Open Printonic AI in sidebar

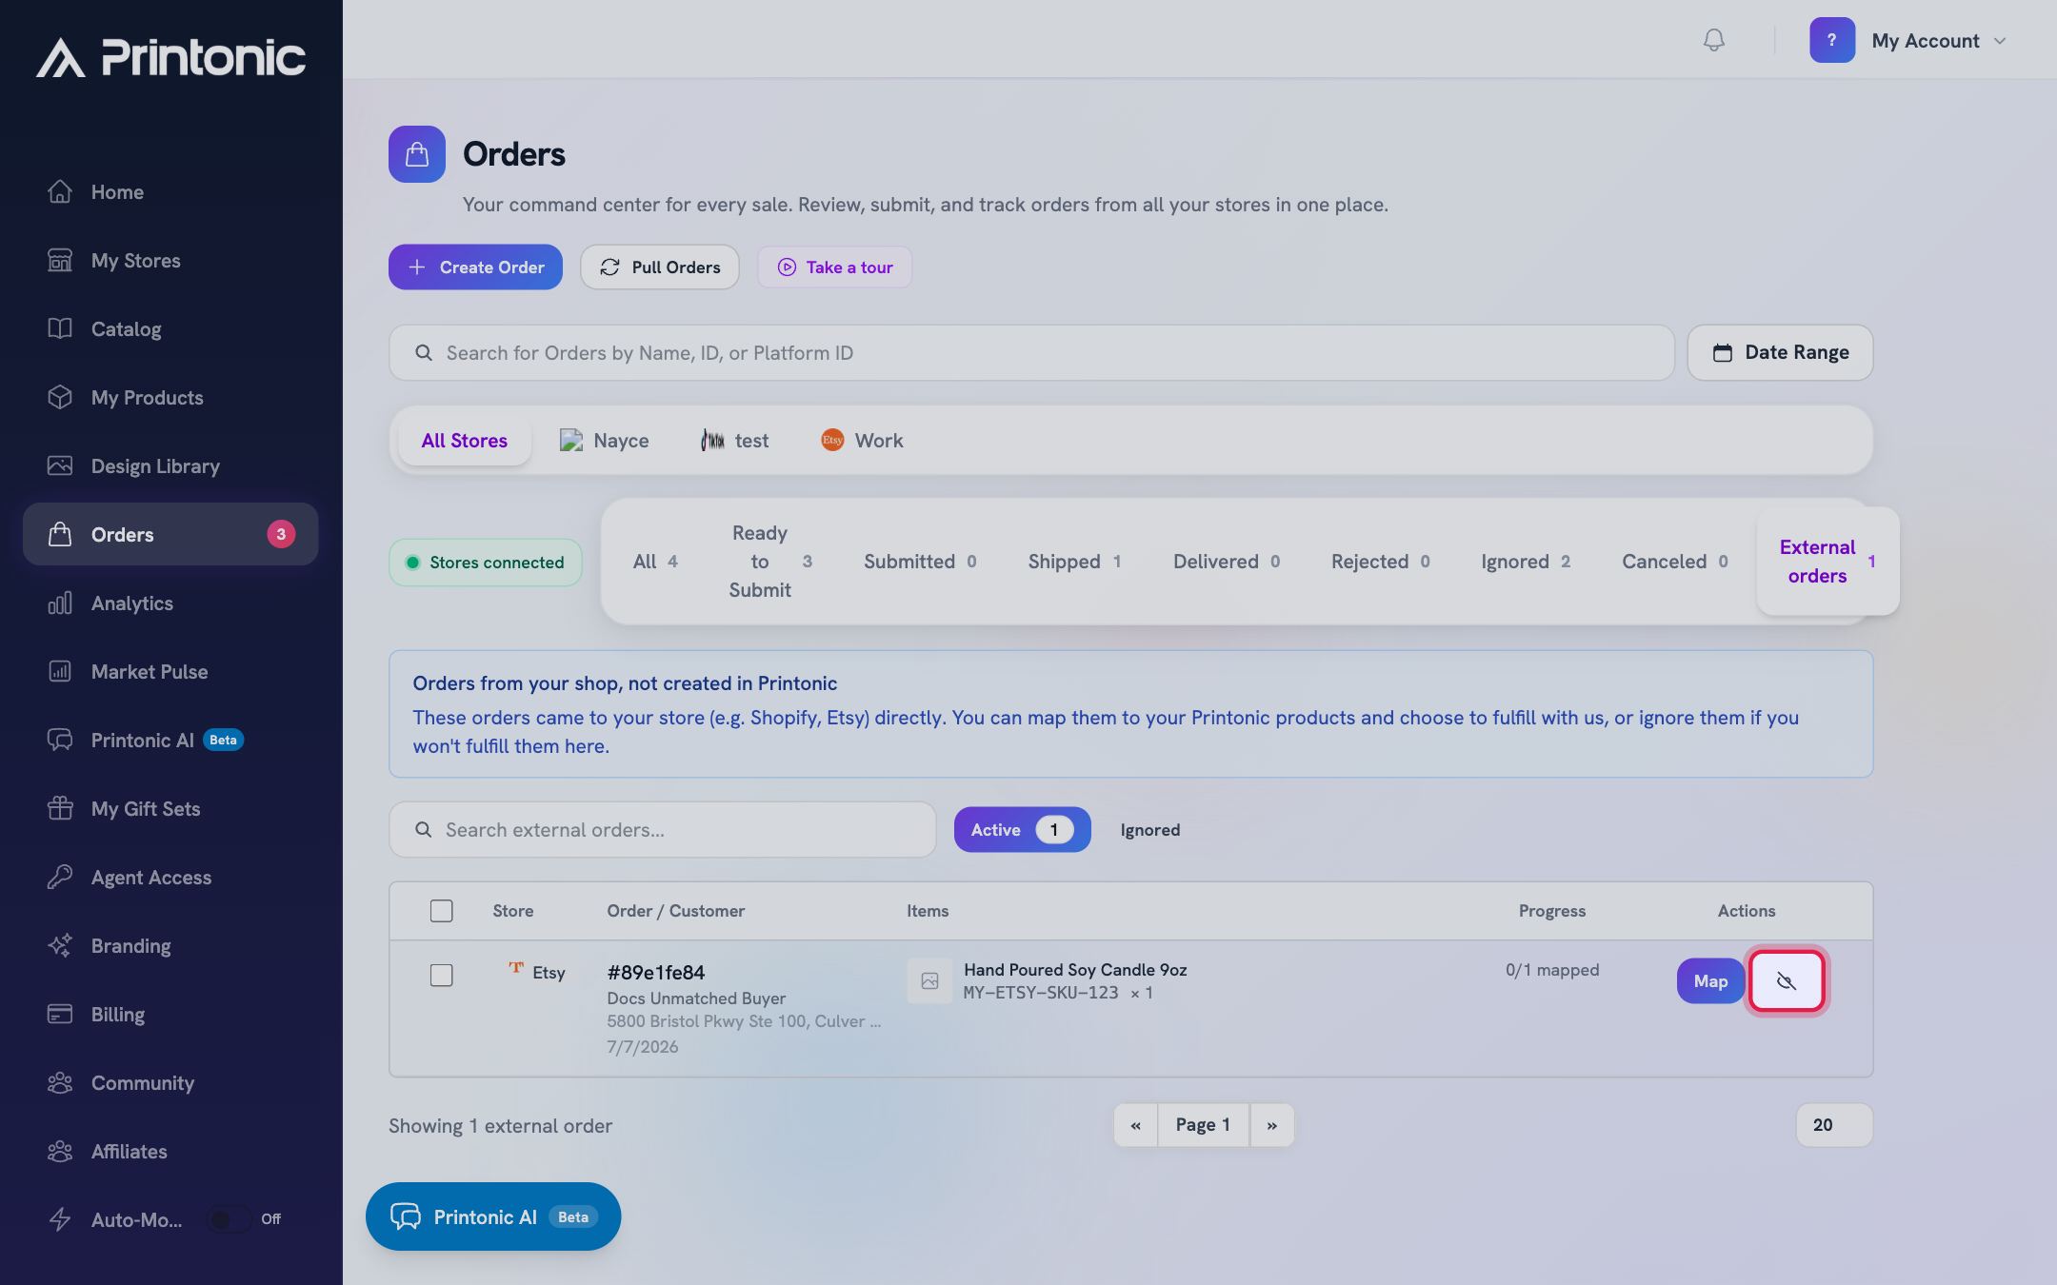pos(170,740)
